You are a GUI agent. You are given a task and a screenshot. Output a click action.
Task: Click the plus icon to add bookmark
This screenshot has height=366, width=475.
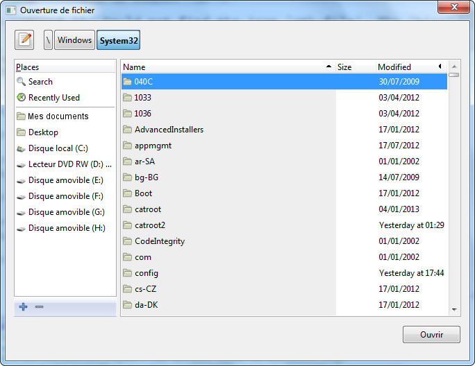[x=24, y=307]
